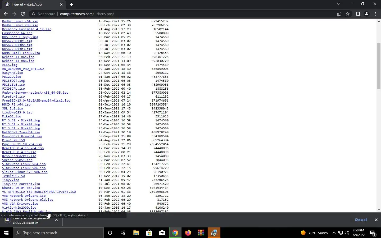Download NT_3.51_-_Disk03.img
The image size is (381, 238).
(x=21, y=128)
